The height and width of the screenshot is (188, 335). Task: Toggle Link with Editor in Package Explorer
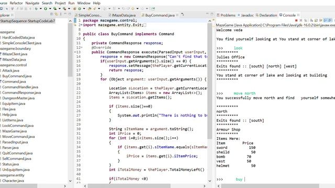56,14
